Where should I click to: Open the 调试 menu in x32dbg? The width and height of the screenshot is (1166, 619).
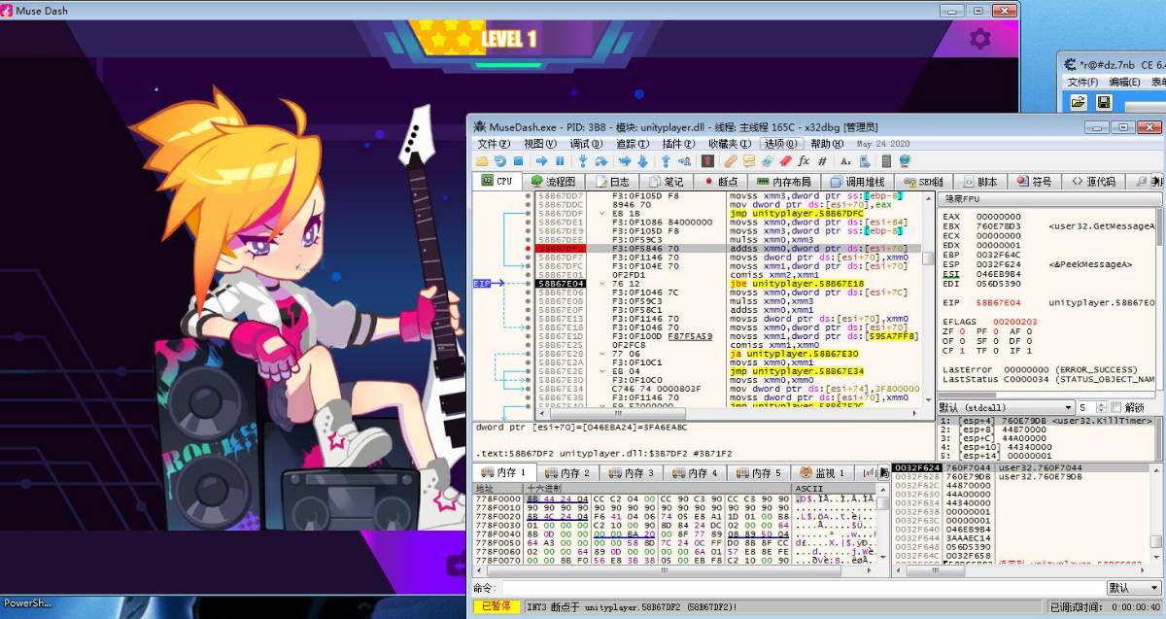(586, 144)
